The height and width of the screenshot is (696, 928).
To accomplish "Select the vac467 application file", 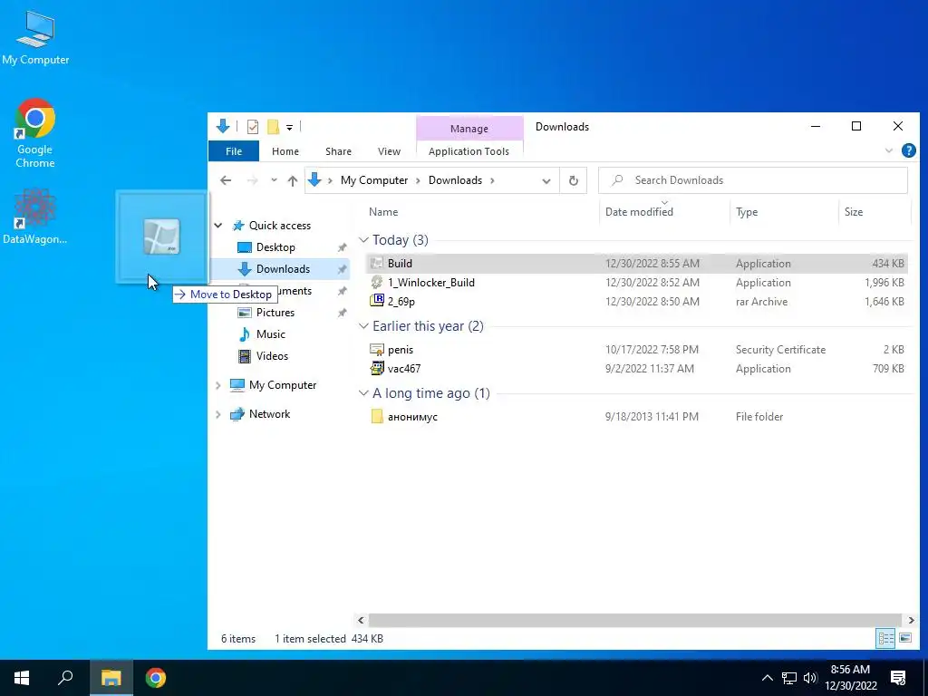I will pos(635,369).
